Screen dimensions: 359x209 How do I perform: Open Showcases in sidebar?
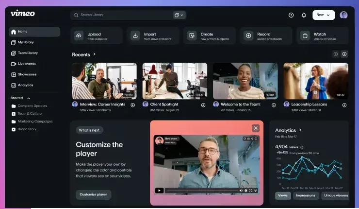(27, 74)
